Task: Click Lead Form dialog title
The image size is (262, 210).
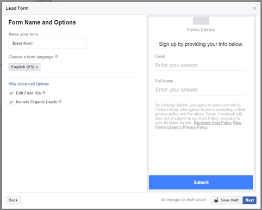Action: (x=17, y=8)
